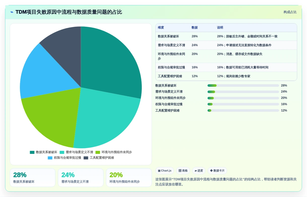Select the Chart.js tag chip
The width and height of the screenshot is (307, 197).
coord(165,171)
